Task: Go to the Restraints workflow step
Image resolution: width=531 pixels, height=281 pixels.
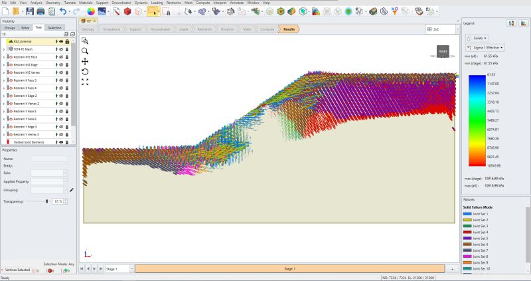Action: coord(204,29)
